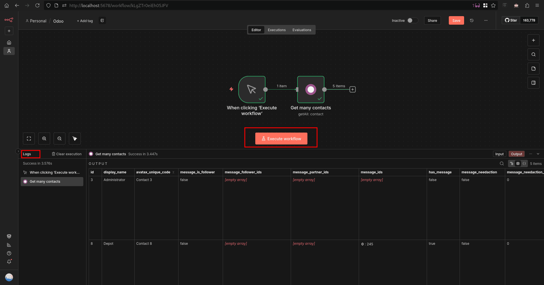Screen dimensions: 544x285
Task: Tidy up the workflow layout
Action: pyautogui.click(x=75, y=139)
